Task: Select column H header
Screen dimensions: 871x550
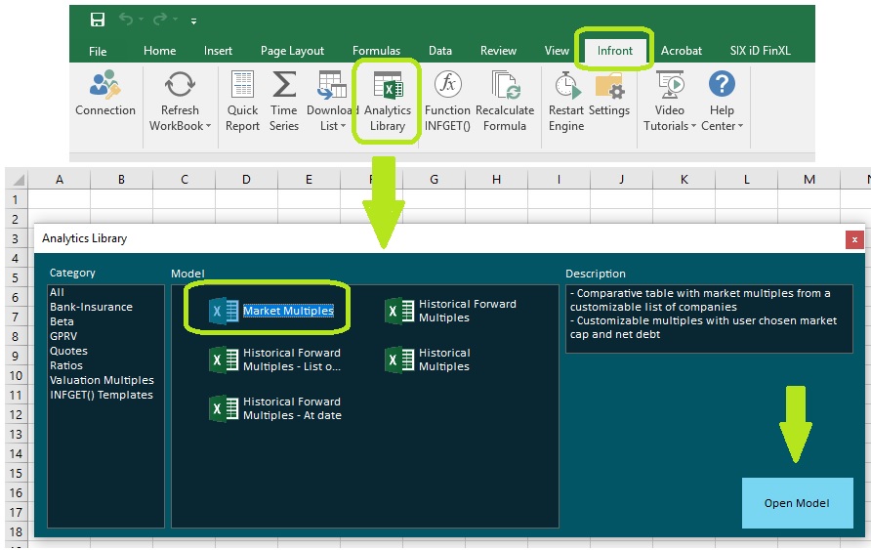Action: [496, 180]
